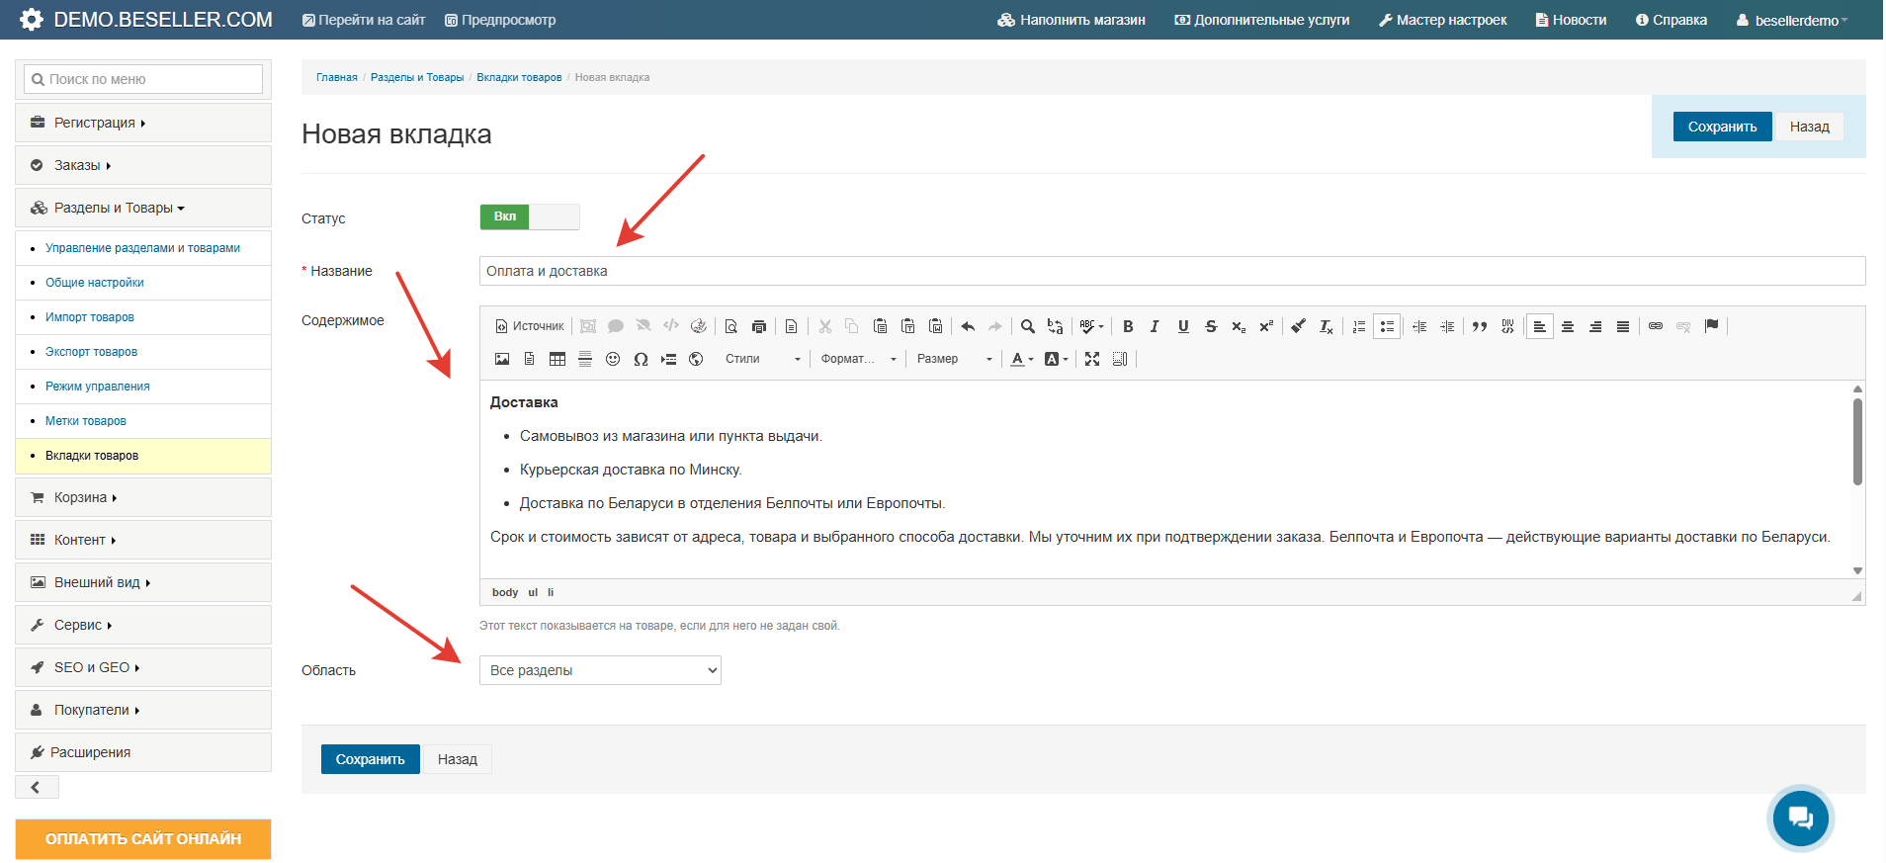Click the top Сохранить button
Image resolution: width=1886 pixels, height=863 pixels.
click(x=1722, y=127)
